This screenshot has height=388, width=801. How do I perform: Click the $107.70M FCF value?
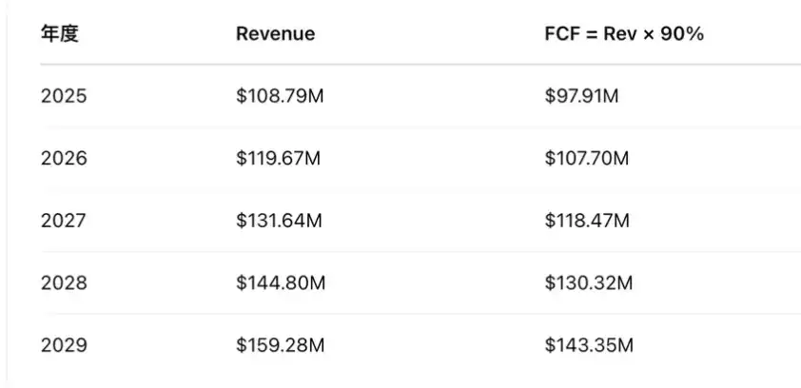[586, 159]
